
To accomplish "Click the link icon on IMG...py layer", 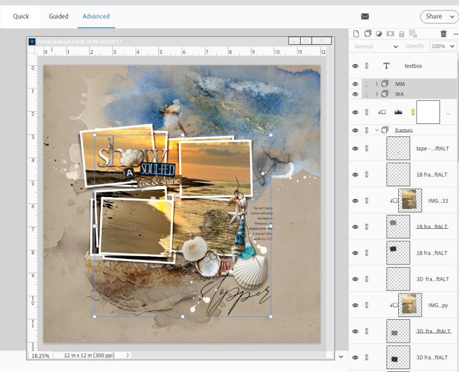I will coord(367,306).
